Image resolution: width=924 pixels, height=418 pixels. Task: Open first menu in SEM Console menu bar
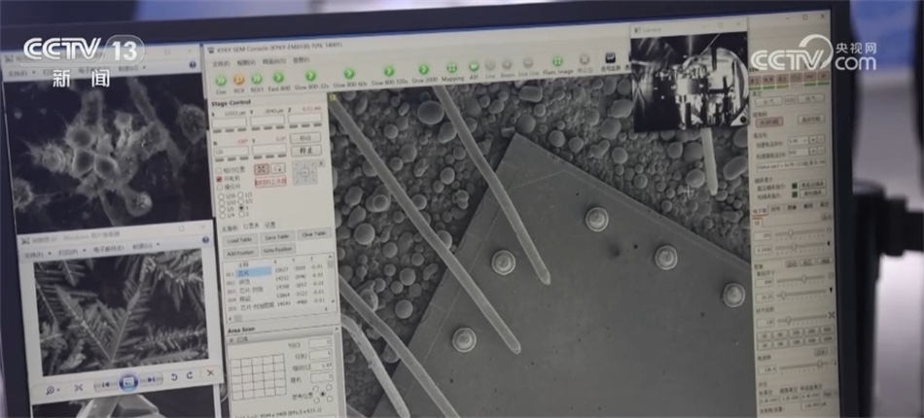point(221,63)
